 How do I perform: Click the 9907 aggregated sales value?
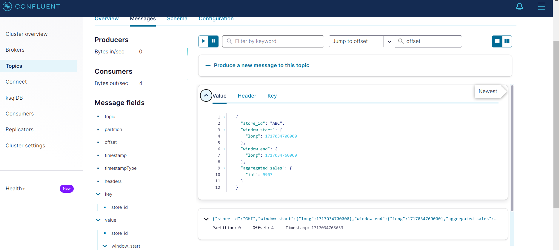[267, 175]
